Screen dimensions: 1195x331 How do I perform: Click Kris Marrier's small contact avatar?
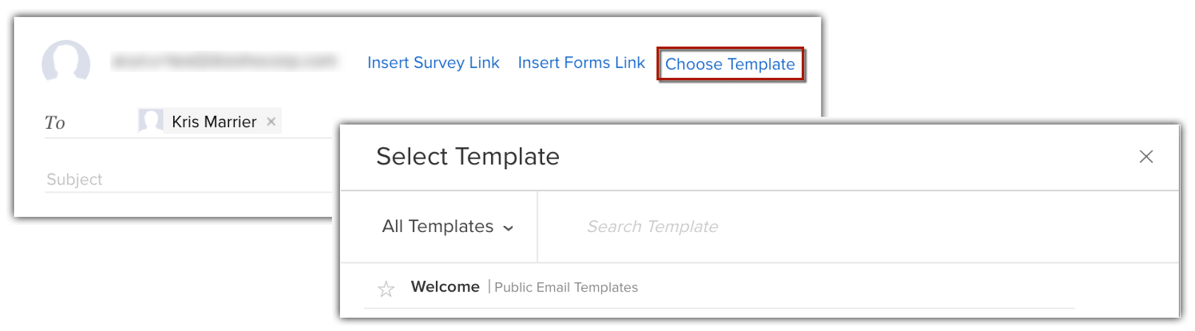(x=151, y=121)
